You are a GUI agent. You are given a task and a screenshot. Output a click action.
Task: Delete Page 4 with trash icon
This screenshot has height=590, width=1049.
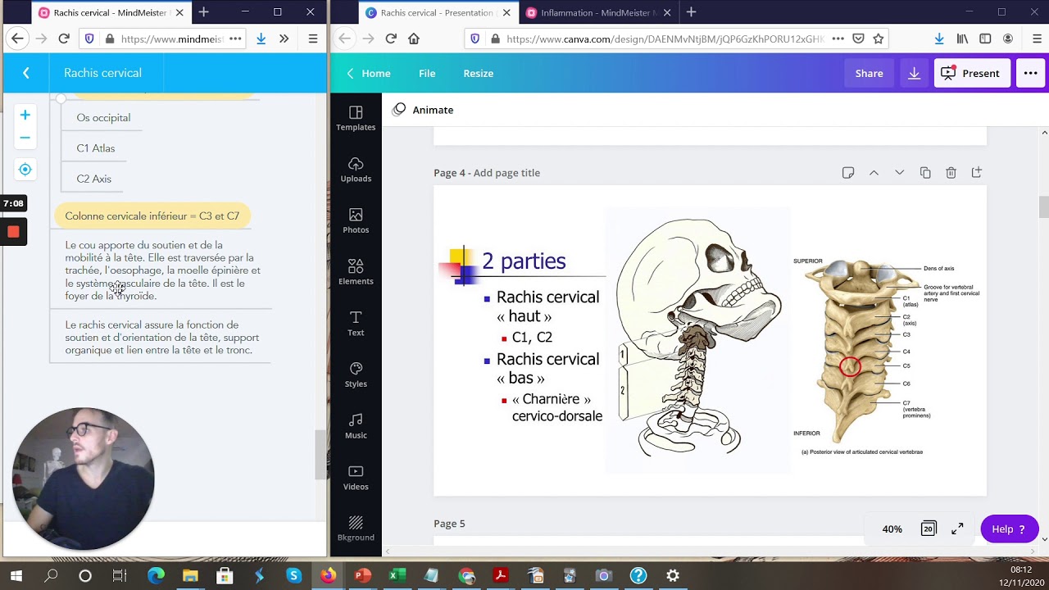(x=951, y=173)
